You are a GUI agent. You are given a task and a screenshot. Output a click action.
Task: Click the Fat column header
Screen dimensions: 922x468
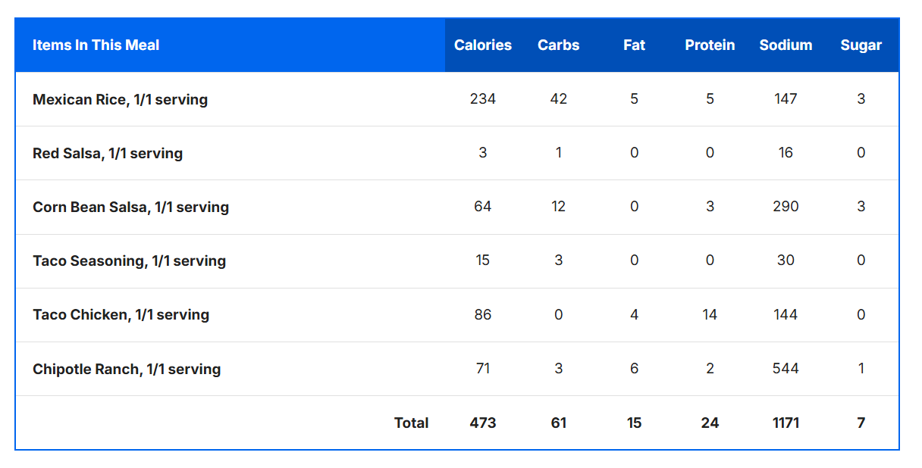[634, 45]
